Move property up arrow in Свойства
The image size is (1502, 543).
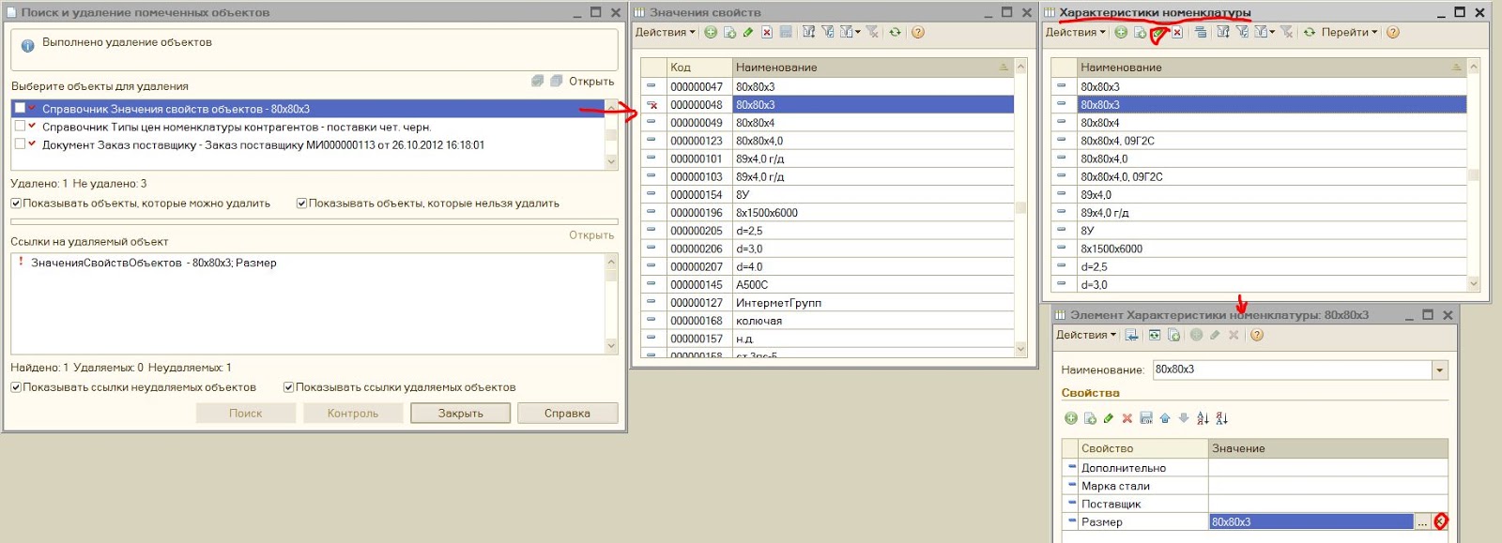(1165, 418)
